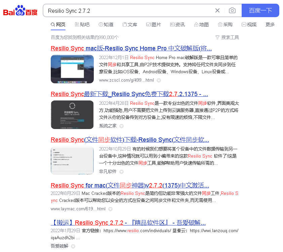Viewport: 283px width, 252px height.
Task: Open the 采购 tab
Action: coord(225,25)
